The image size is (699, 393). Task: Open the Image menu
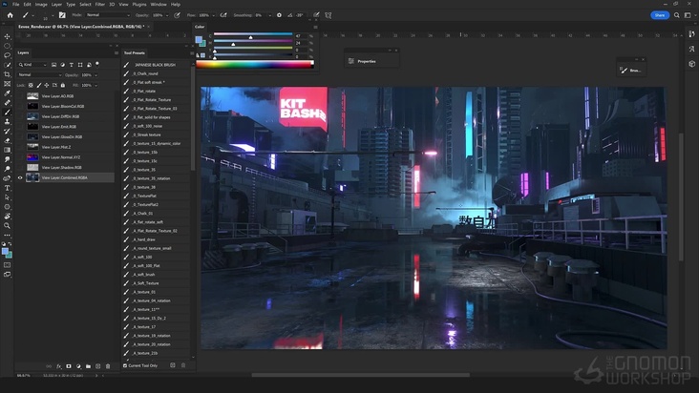pos(41,5)
